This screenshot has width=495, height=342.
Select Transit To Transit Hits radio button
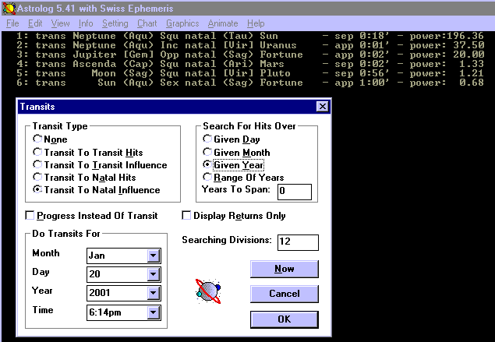click(37, 152)
